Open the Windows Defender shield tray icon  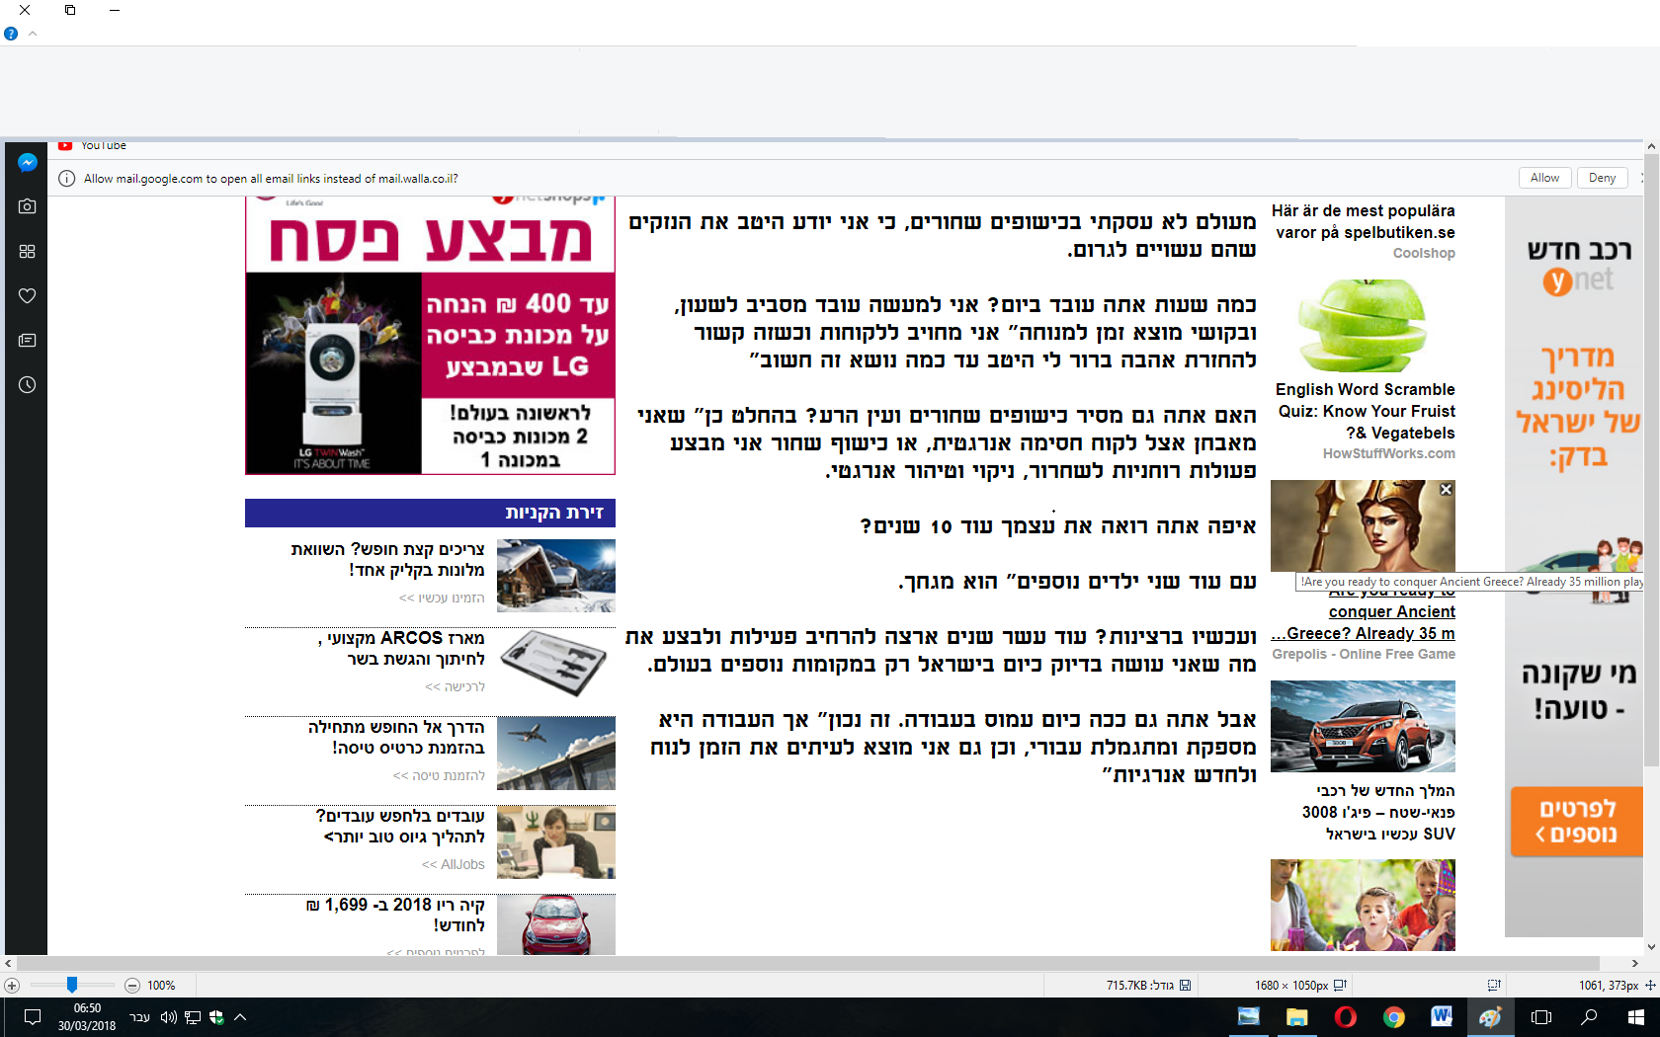216,1017
